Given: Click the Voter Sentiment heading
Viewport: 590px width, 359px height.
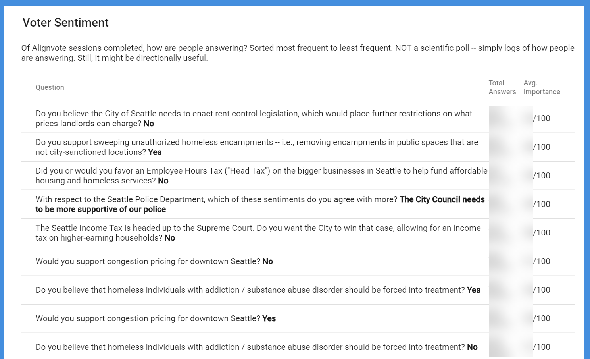Looking at the screenshot, I should click(65, 23).
